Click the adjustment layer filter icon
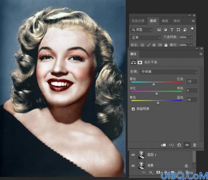Image resolution: width=208 pixels, height=180 pixels. (x=165, y=30)
